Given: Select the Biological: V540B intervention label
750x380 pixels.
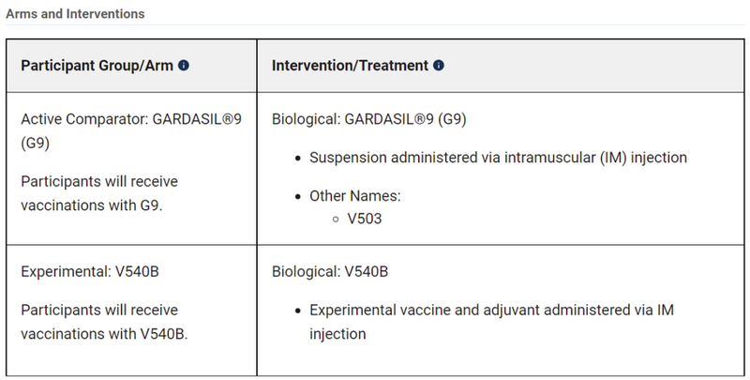Looking at the screenshot, I should [330, 272].
